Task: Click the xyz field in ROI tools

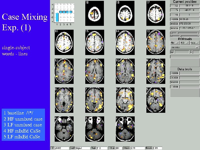Action: [182, 52]
